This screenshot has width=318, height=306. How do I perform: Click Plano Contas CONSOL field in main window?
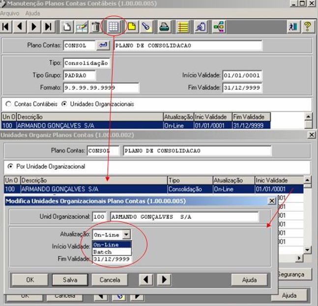click(79, 45)
